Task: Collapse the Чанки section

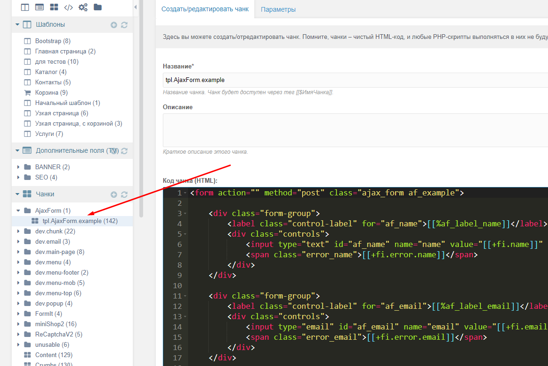Action: click(x=17, y=194)
